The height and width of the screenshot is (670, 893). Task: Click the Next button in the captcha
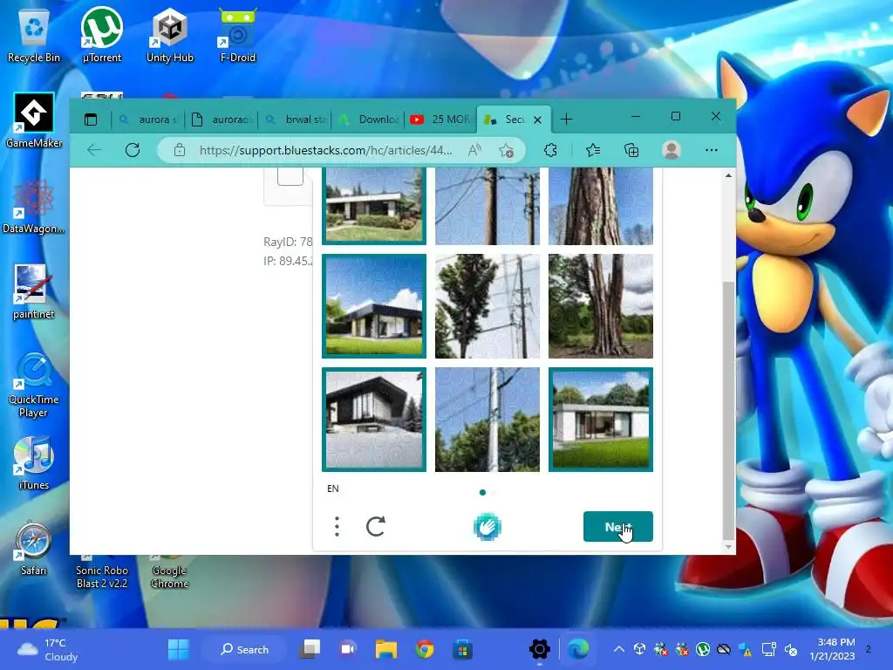[x=618, y=527]
